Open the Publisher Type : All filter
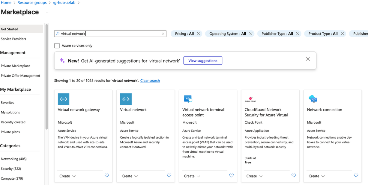 click(277, 34)
